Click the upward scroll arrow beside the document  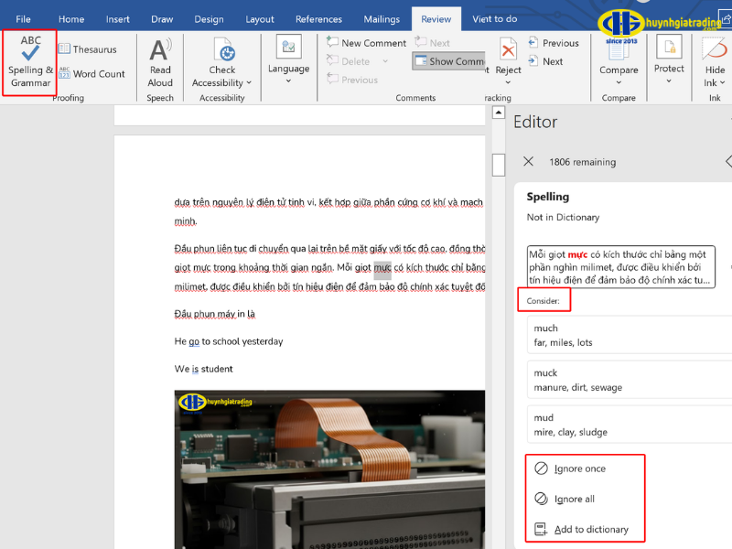(x=498, y=112)
